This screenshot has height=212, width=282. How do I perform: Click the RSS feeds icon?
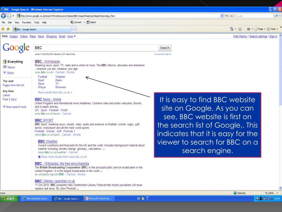pyautogui.click(x=240, y=29)
